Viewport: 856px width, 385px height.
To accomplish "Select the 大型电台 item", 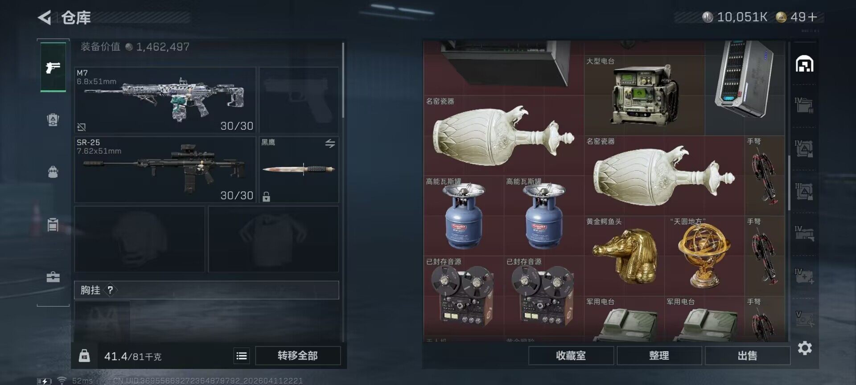I will pos(644,95).
